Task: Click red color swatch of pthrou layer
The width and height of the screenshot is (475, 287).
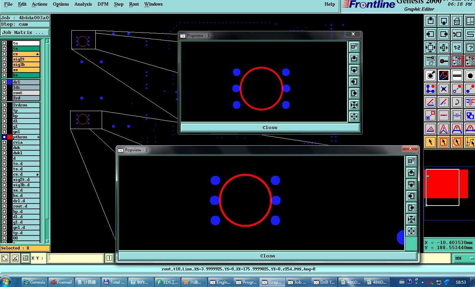Action: tap(10, 137)
